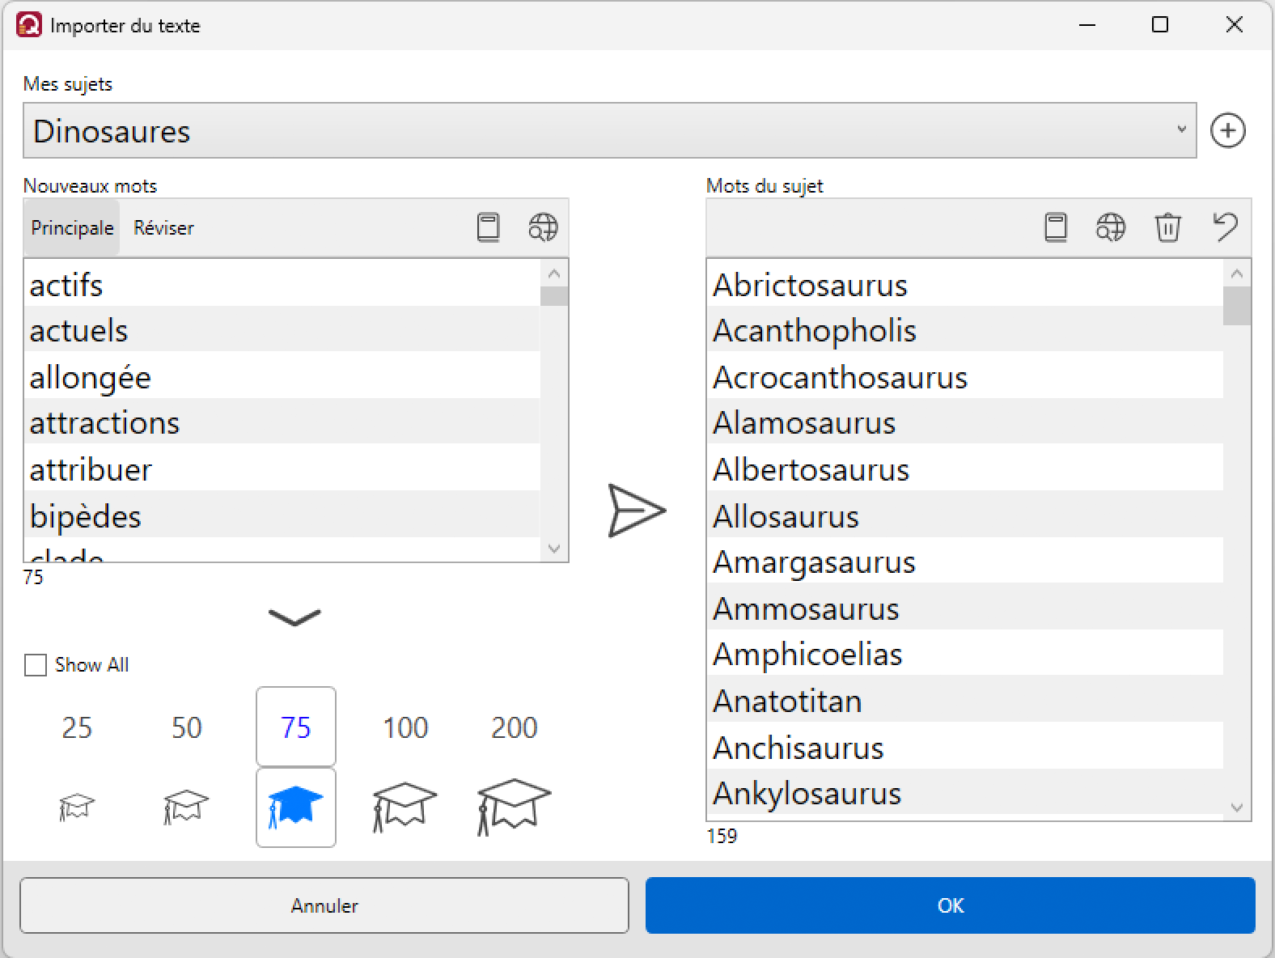Image resolution: width=1275 pixels, height=958 pixels.
Task: Select Abrictosaurus in subject words
Action: [964, 285]
